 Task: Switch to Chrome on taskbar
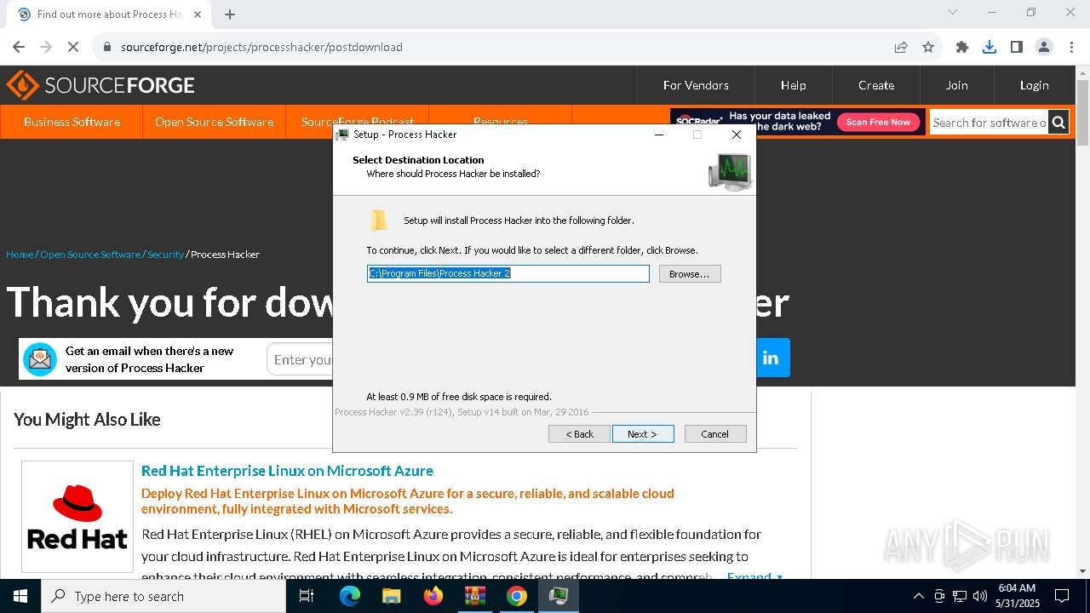point(516,596)
